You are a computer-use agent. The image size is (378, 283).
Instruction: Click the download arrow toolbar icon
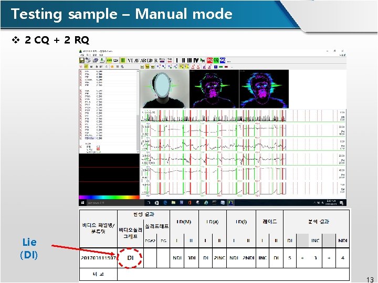pyautogui.click(x=102, y=60)
